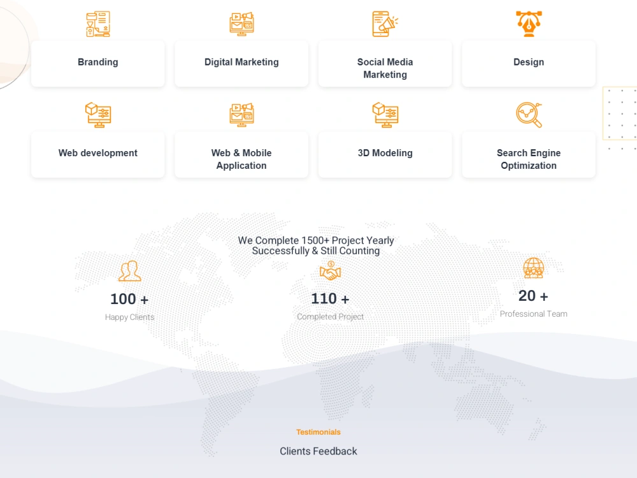Viewport: 637px width, 478px height.
Task: Open the Digital Marketing card
Action: pos(241,63)
